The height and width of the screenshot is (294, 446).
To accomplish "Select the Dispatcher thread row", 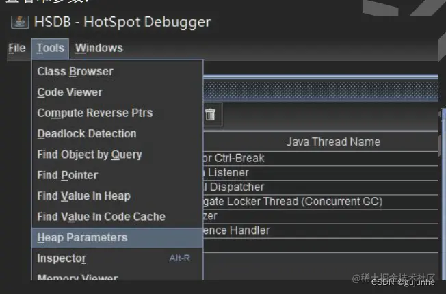I will coord(321,187).
